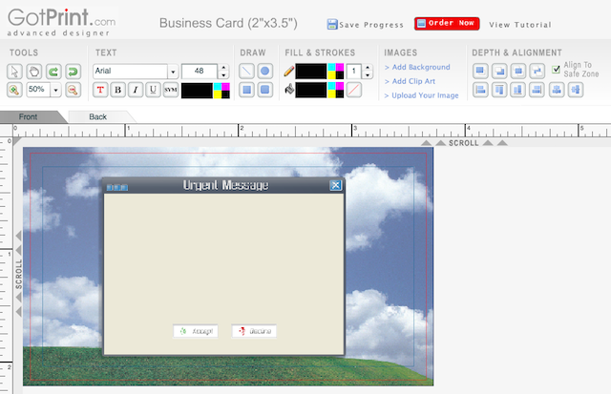Increase the font size stepper
The width and height of the screenshot is (611, 394).
[x=222, y=68]
